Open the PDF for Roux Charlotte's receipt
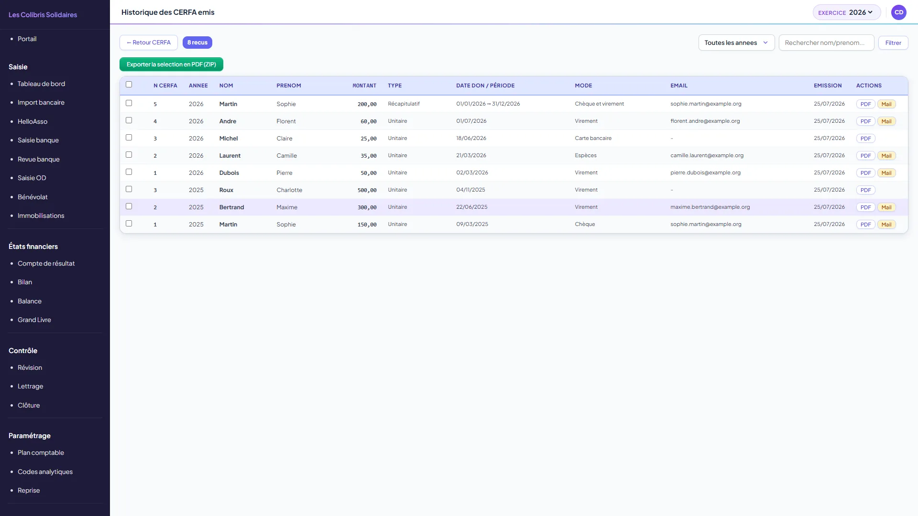The width and height of the screenshot is (918, 516). 865,190
